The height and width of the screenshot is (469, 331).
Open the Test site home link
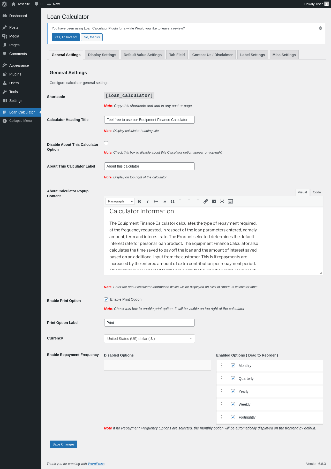pyautogui.click(x=21, y=4)
